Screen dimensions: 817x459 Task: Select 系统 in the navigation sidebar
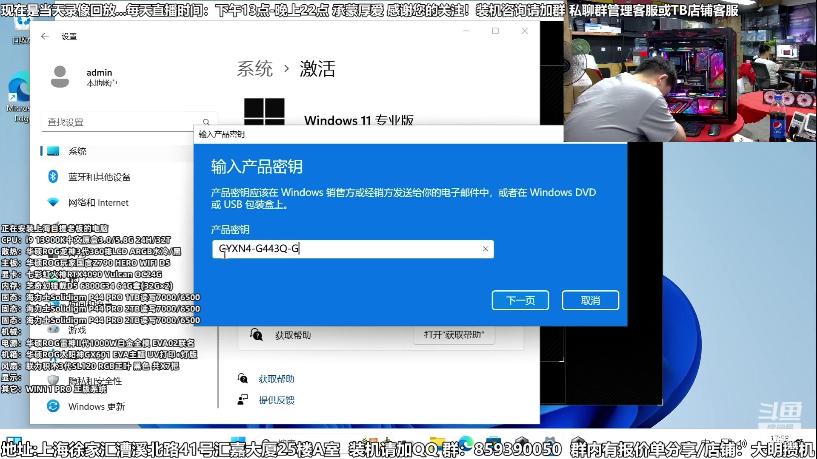pos(77,151)
